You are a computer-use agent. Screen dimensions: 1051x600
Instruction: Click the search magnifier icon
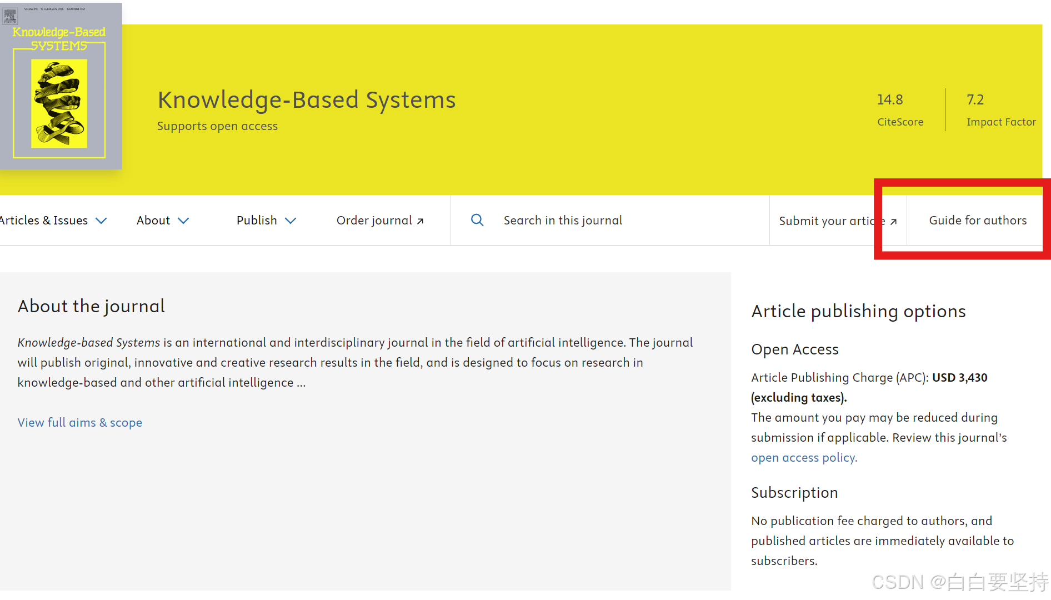pos(477,220)
